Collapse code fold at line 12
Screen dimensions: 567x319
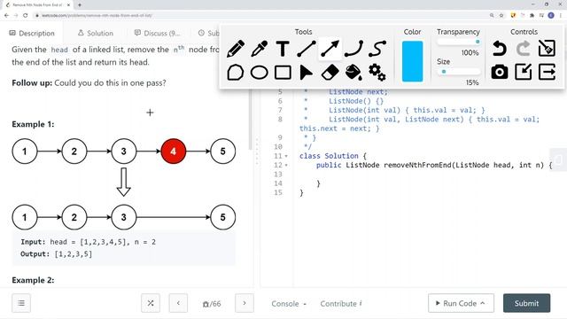[286, 166]
